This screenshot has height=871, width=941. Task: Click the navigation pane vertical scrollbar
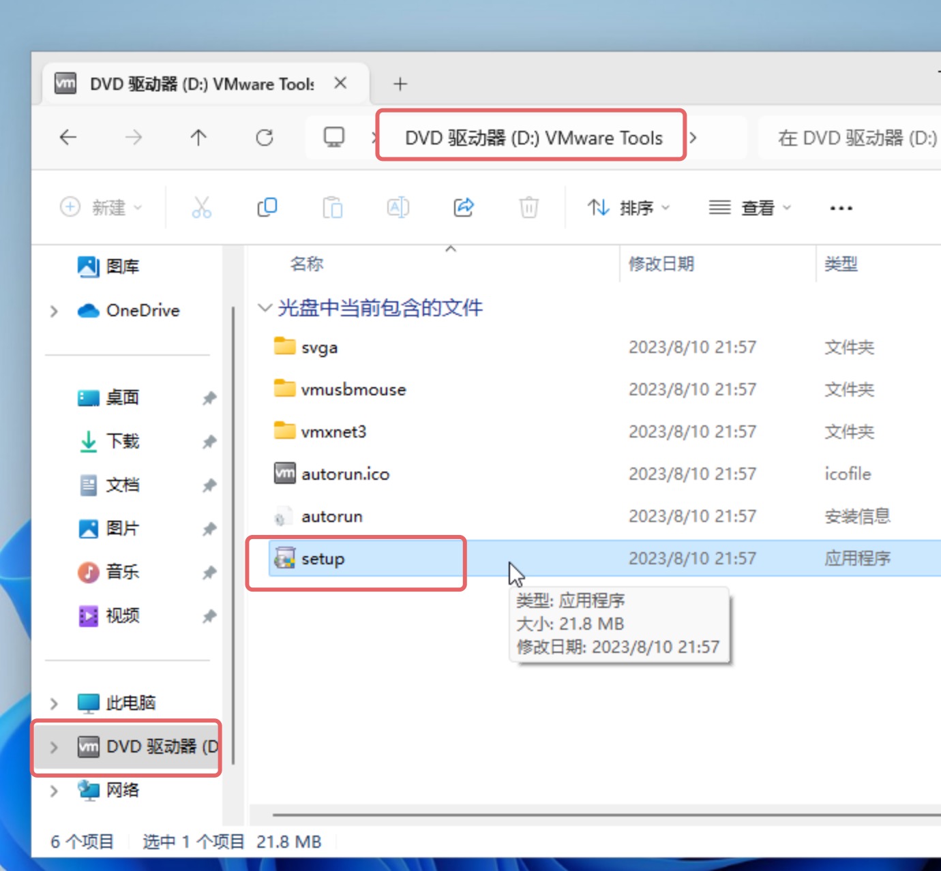click(x=233, y=535)
